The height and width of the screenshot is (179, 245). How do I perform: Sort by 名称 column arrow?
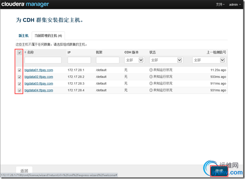25,52
